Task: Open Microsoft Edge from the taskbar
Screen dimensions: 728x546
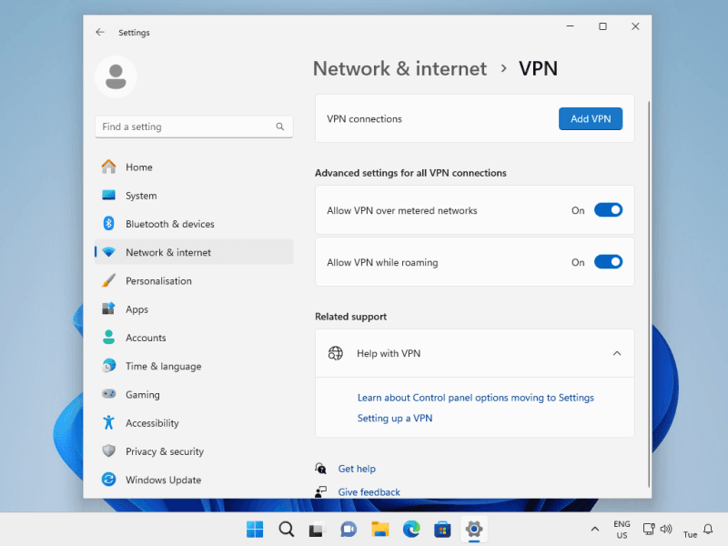Action: [x=411, y=530]
